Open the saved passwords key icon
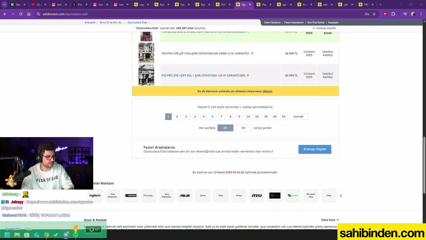The image size is (426, 240). (367, 14)
